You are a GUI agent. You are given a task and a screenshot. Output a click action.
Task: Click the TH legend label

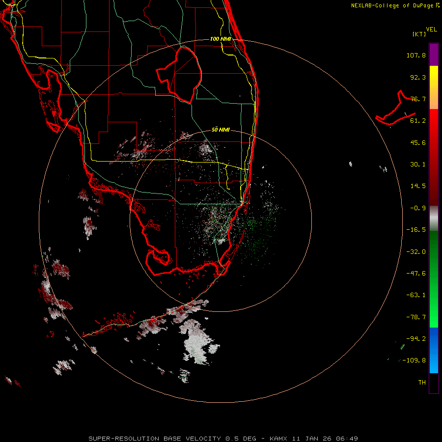point(422,383)
